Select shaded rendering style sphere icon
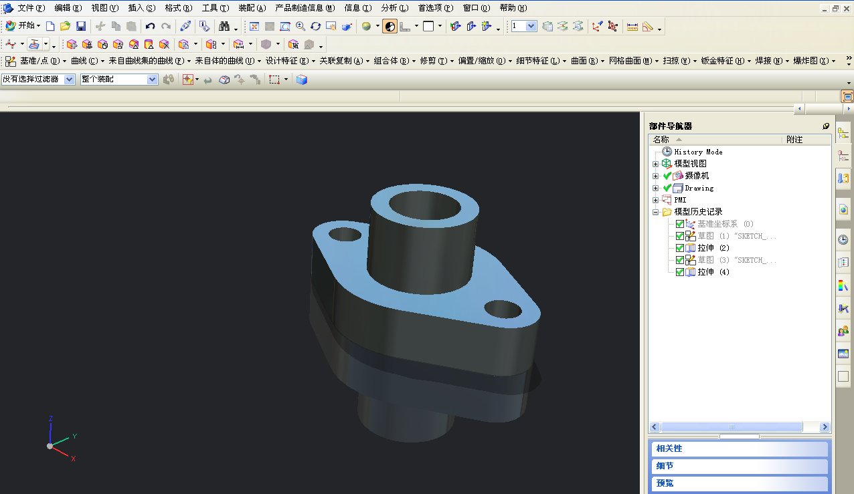This screenshot has height=494, width=854. 366,26
